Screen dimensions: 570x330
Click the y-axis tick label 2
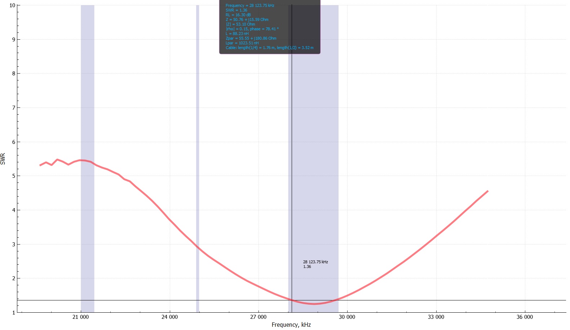pyautogui.click(x=14, y=278)
